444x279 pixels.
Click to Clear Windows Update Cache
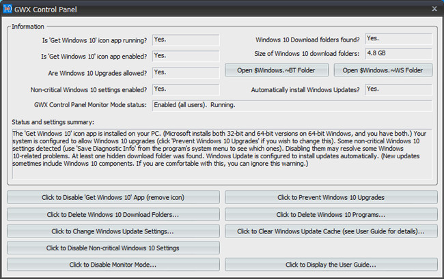331,231
